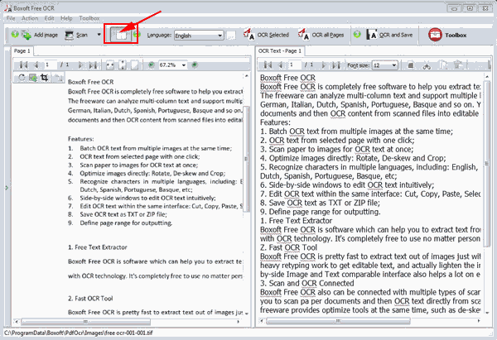Click the de-skew image icon
The width and height of the screenshot is (497, 340).
click(x=33, y=78)
